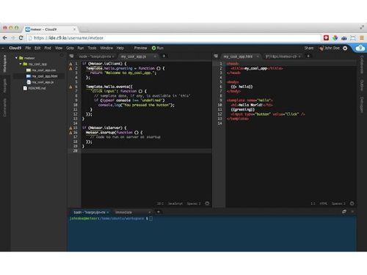Collapse the my_cool_app folder

tap(21, 64)
